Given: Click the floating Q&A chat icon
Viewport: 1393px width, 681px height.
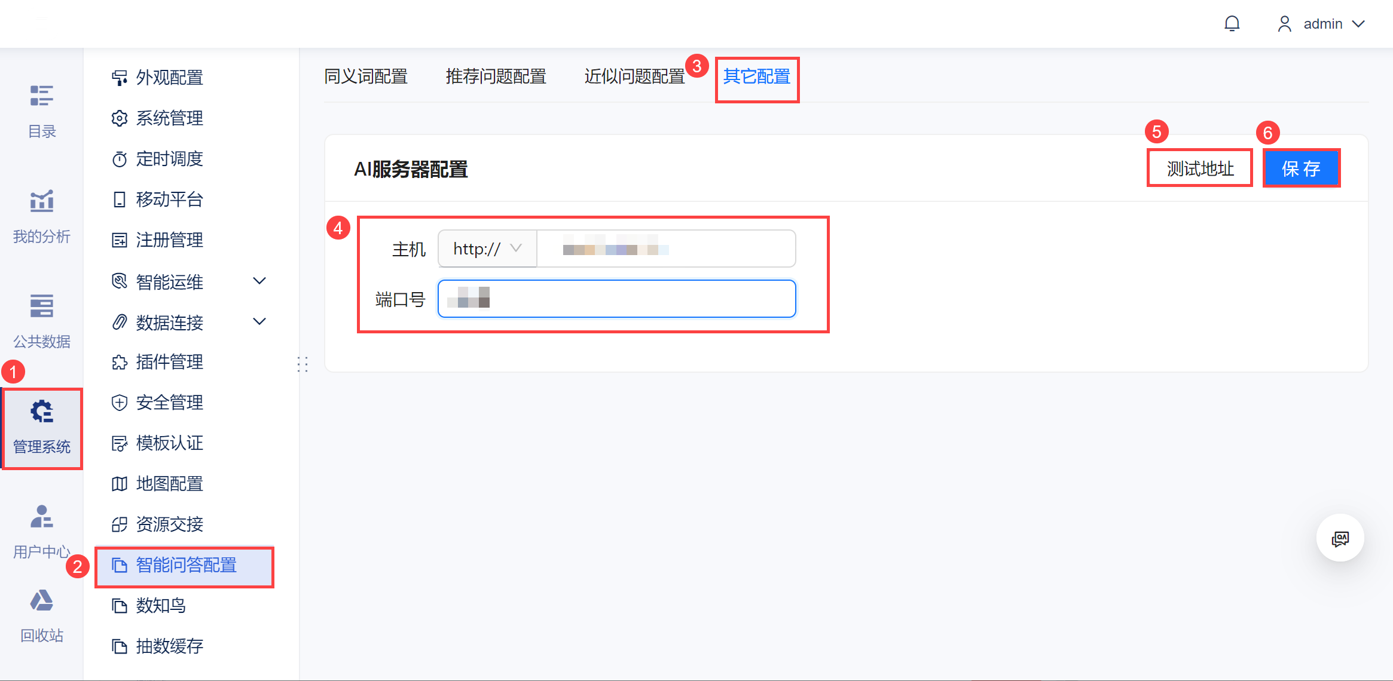Looking at the screenshot, I should click(x=1340, y=538).
